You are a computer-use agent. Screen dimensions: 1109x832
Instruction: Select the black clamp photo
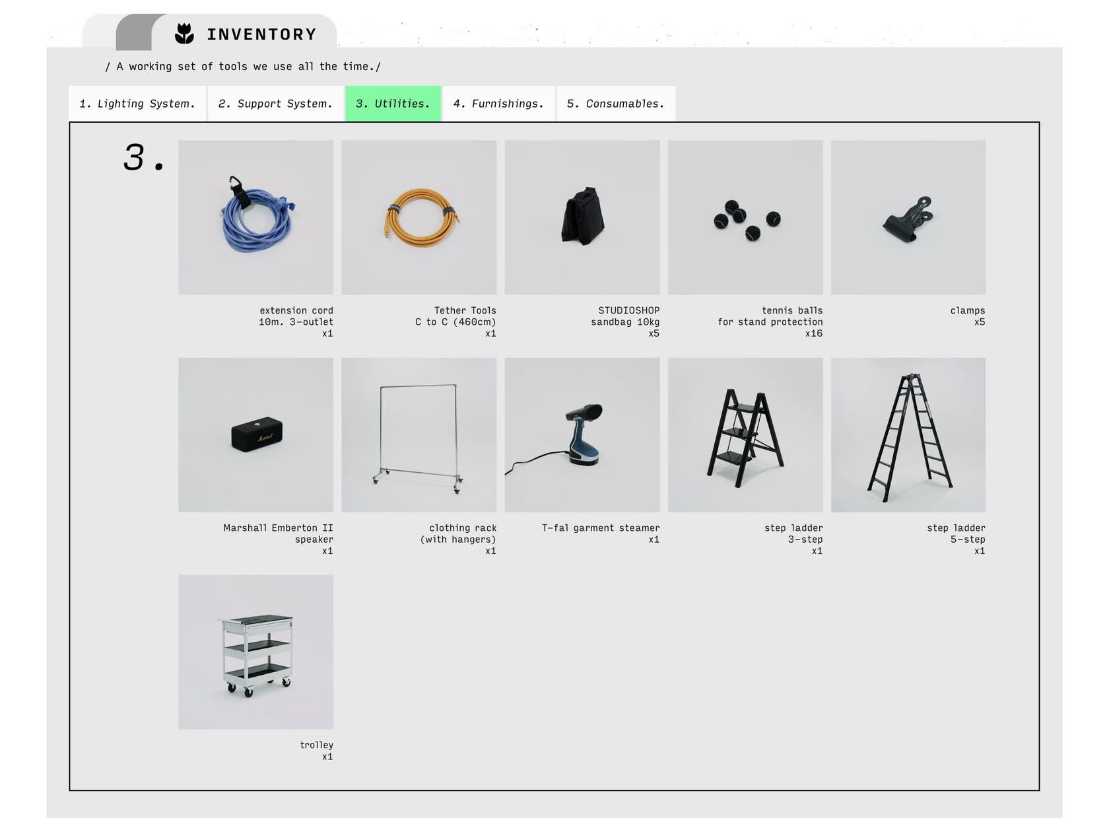click(908, 217)
